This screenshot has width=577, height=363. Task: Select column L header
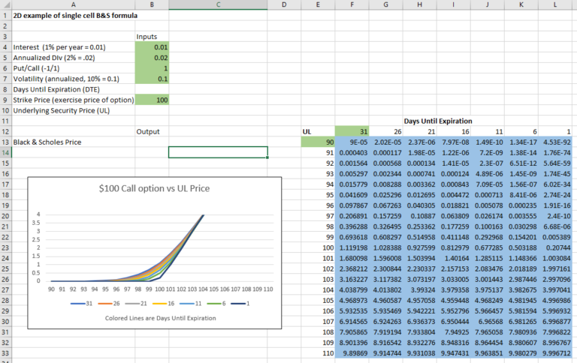tap(555, 4)
